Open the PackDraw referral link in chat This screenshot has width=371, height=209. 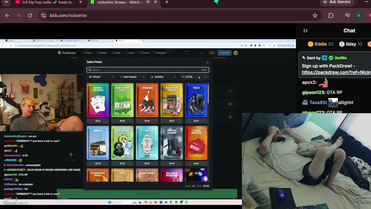(x=336, y=72)
